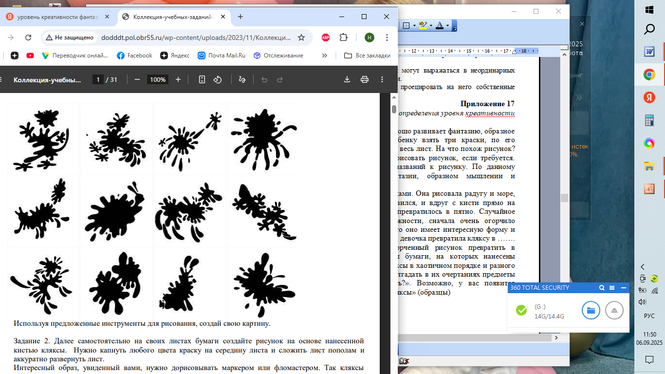The height and width of the screenshot is (374, 665).
Task: Zoom in on the PDF
Action: click(x=178, y=80)
